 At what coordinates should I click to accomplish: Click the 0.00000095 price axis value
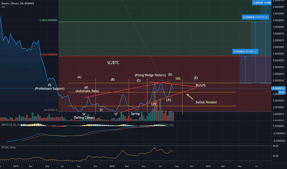pyautogui.click(x=278, y=7)
